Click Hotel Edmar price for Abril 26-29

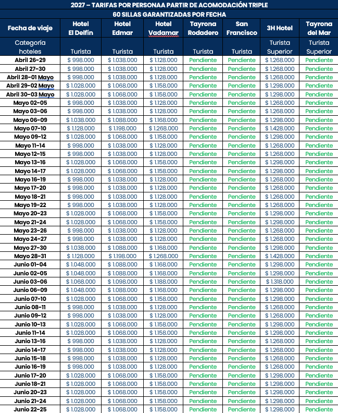122,60
